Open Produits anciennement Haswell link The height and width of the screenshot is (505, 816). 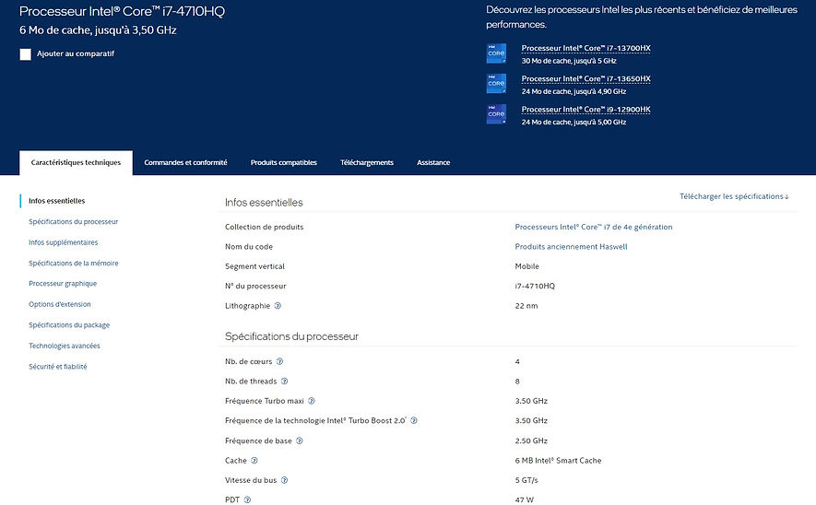(x=571, y=247)
